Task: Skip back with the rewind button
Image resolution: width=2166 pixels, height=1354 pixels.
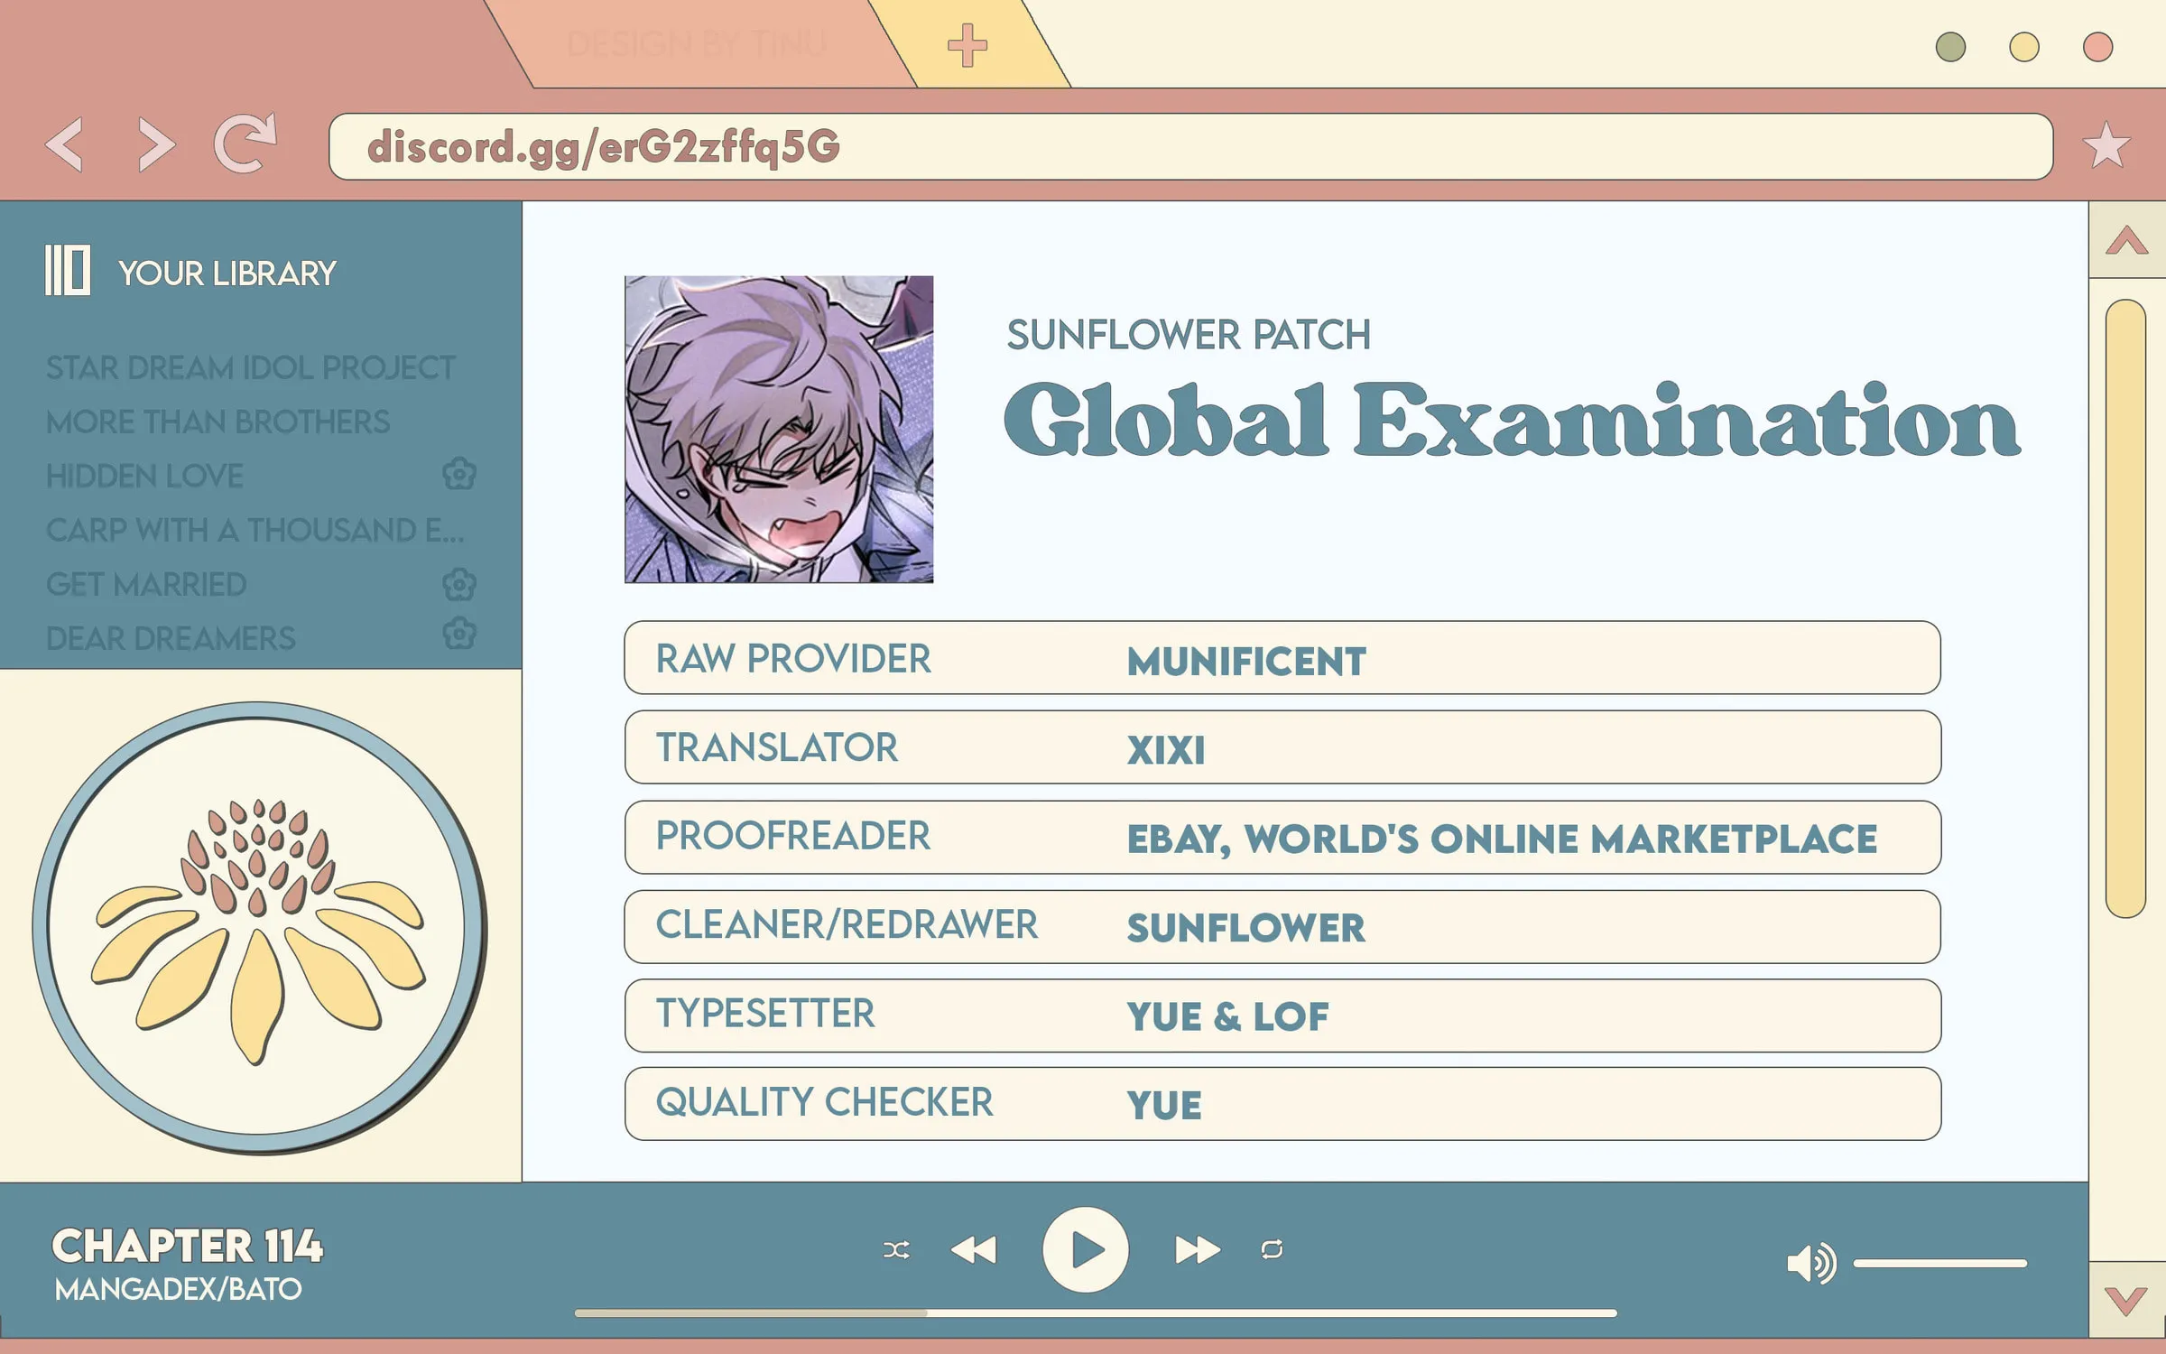Action: pyautogui.click(x=974, y=1250)
